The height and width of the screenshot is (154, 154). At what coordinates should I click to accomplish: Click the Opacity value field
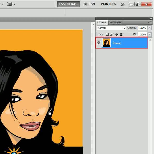click(142, 28)
